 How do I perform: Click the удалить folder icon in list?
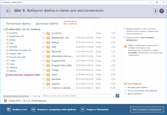pyautogui.click(x=48, y=84)
